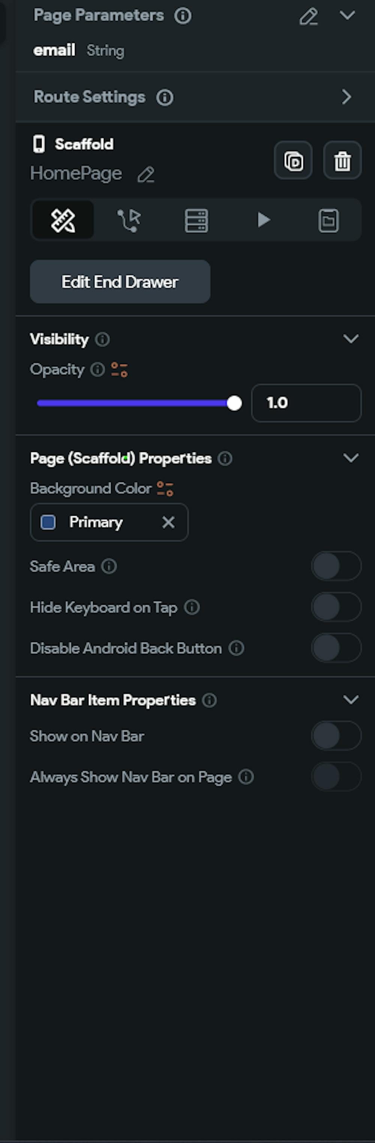This screenshot has width=375, height=1143.
Task: Switch to the Actions flow tab
Action: coord(129,220)
